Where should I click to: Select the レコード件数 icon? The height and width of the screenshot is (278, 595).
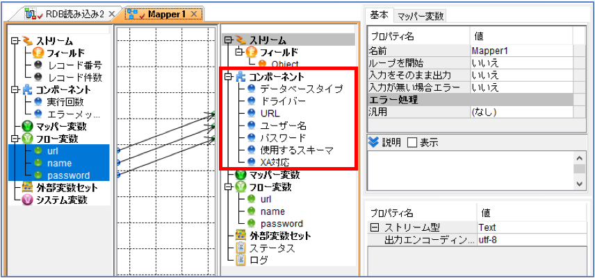38,77
